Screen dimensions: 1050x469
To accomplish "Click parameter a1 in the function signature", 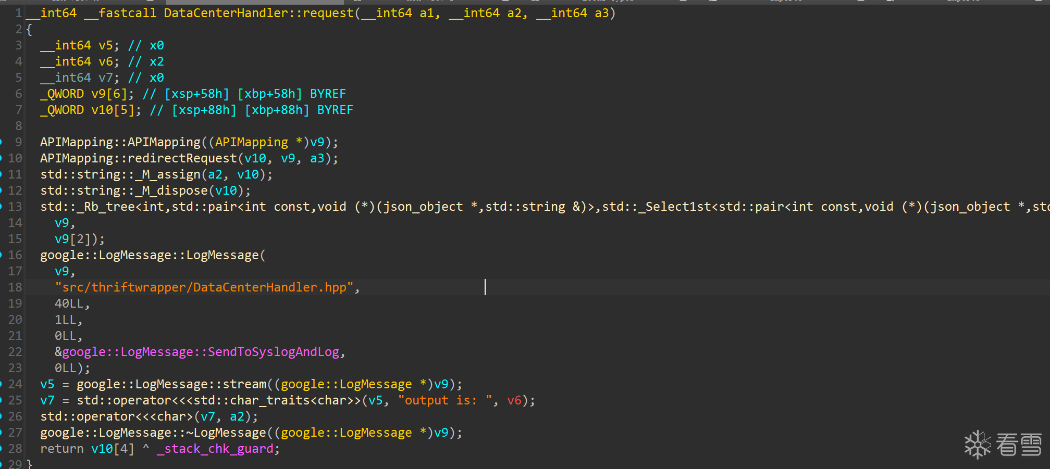I will pyautogui.click(x=427, y=13).
